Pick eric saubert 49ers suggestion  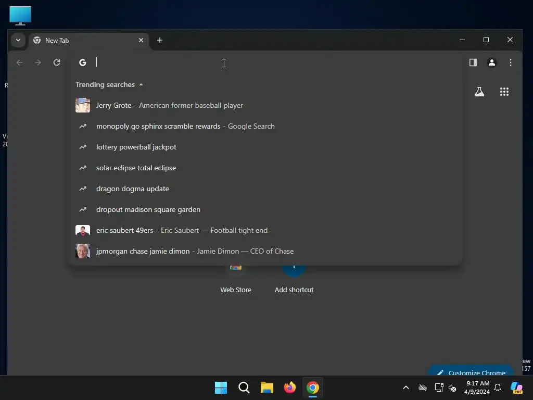[265, 230]
